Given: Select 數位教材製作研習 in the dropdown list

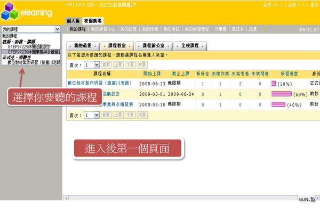Looking at the screenshot, I should 30,62.
